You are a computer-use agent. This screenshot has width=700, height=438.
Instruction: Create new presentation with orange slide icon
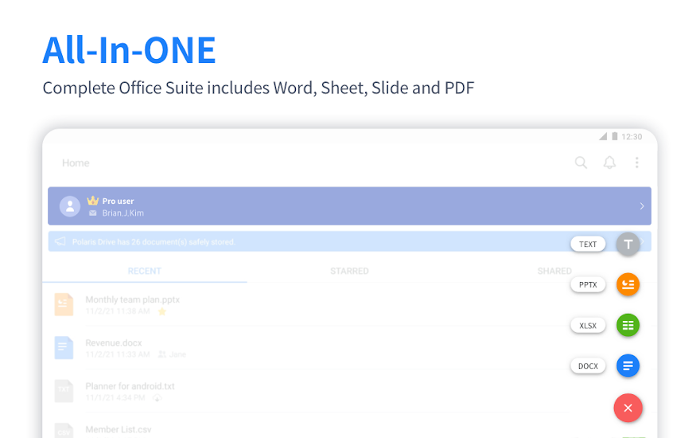tap(628, 284)
